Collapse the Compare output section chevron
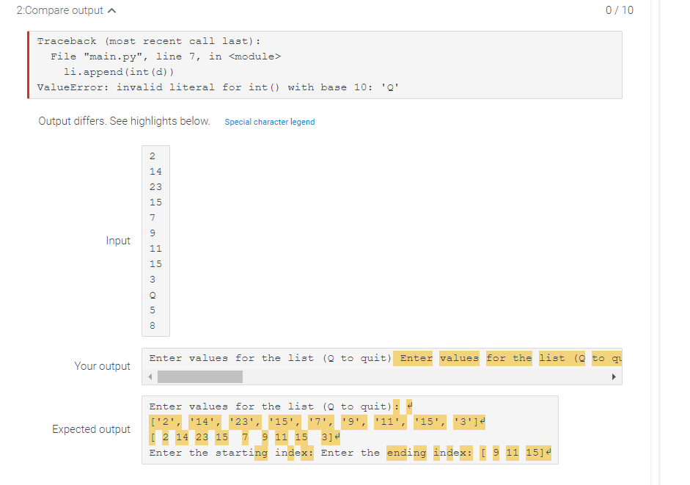The height and width of the screenshot is (485, 690). click(110, 10)
